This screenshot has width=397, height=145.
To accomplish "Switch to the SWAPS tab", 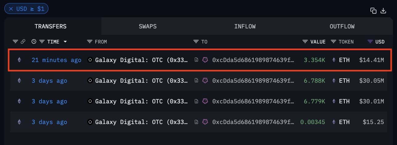I will [x=148, y=26].
